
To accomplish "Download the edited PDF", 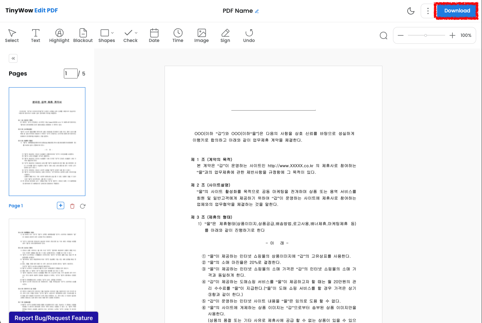I will point(456,11).
